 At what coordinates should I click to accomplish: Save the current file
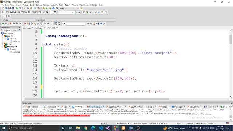[9, 8]
